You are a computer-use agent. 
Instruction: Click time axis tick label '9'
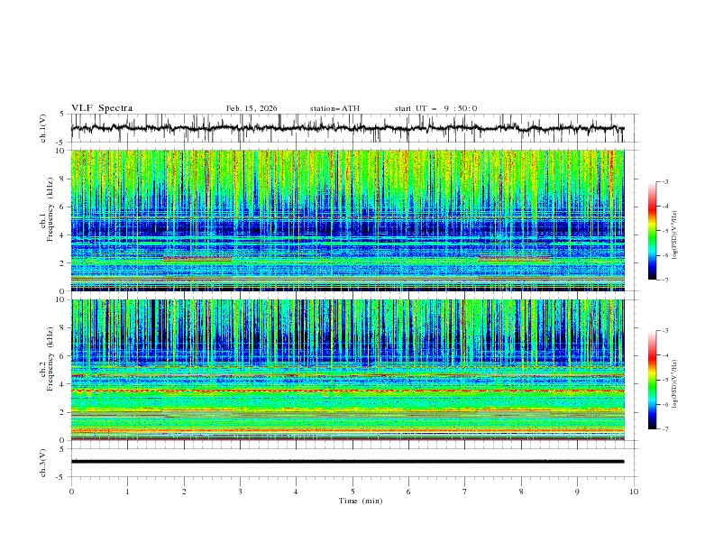pyautogui.click(x=577, y=492)
